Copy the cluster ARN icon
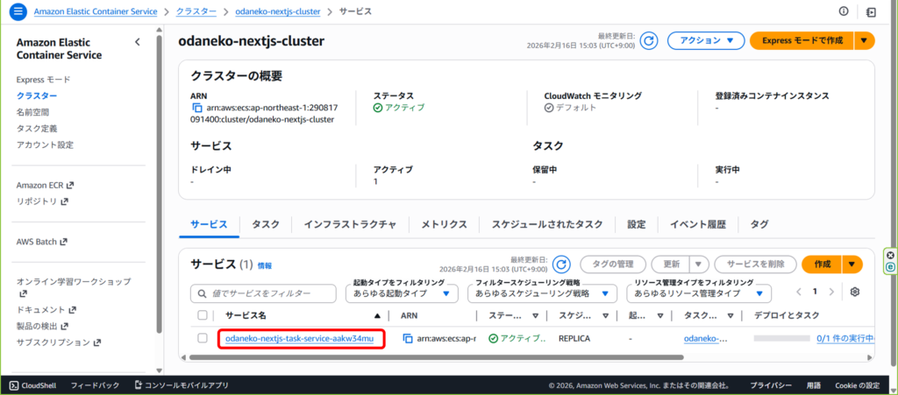Screen dimensions: 898x395 [197, 108]
